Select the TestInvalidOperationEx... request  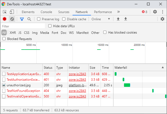point(24,96)
